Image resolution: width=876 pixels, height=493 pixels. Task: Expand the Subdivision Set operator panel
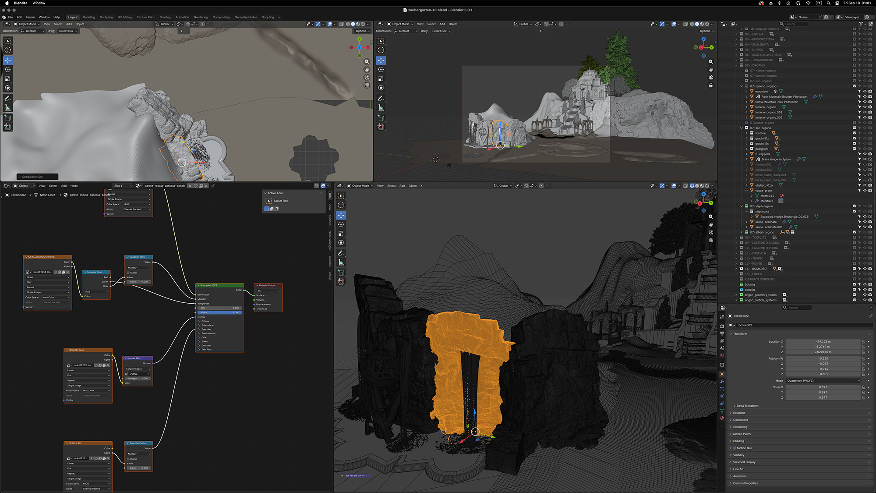point(37,177)
